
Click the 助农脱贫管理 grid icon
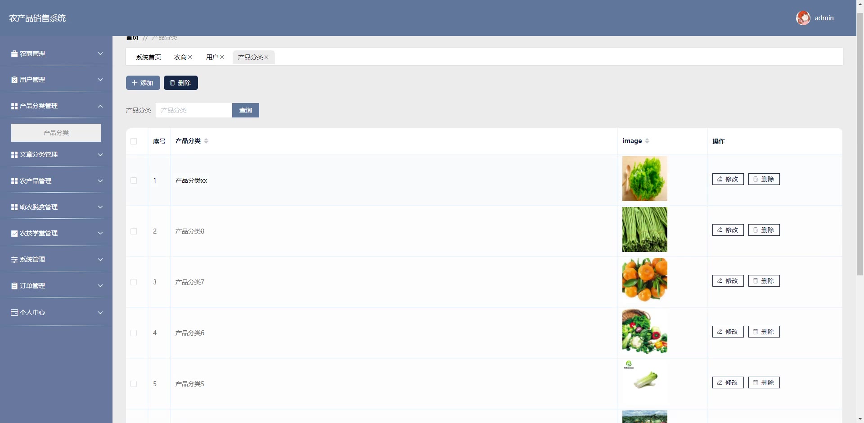tap(14, 207)
